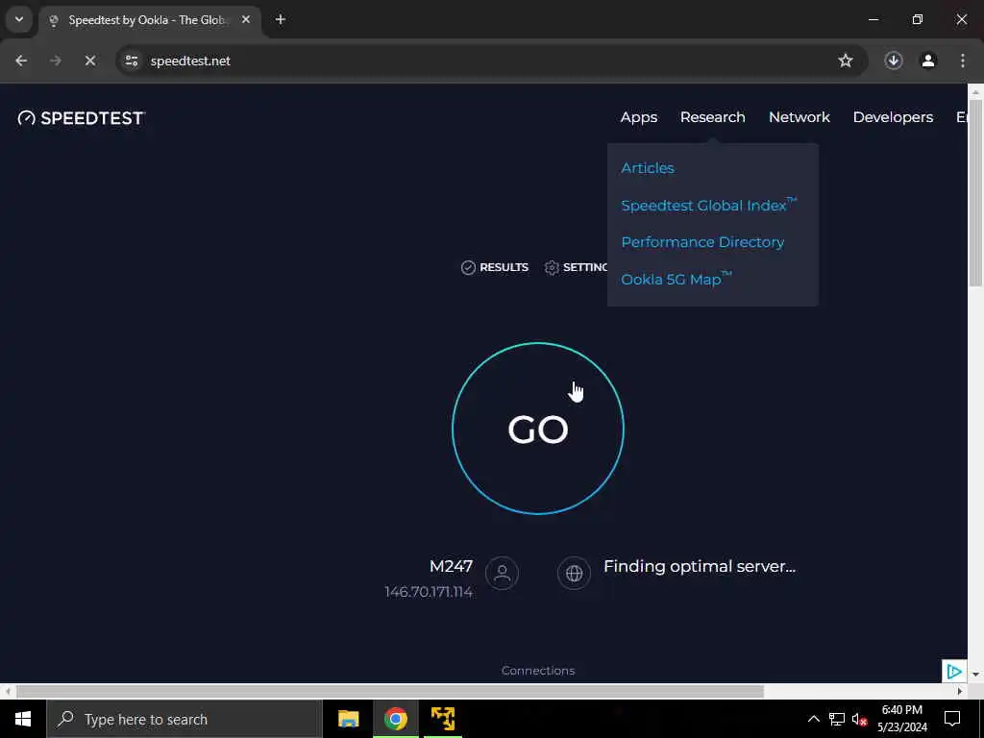Screen dimensions: 984x738
Task: Open Articles from Research dropdown
Action: pos(648,167)
